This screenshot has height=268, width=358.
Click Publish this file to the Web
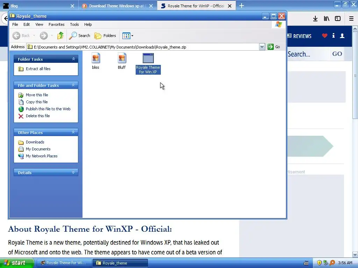(48, 109)
